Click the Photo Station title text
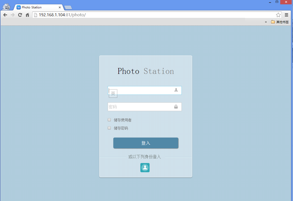 pos(146,71)
